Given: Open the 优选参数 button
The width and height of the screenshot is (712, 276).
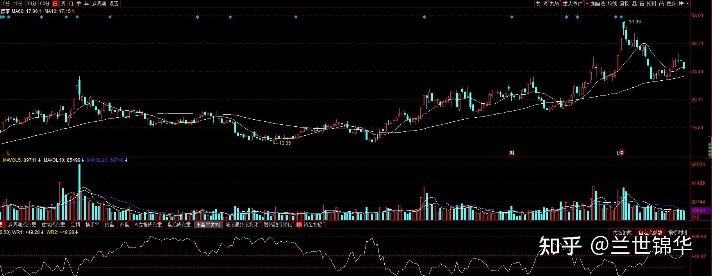Looking at the screenshot, I should tap(622, 232).
